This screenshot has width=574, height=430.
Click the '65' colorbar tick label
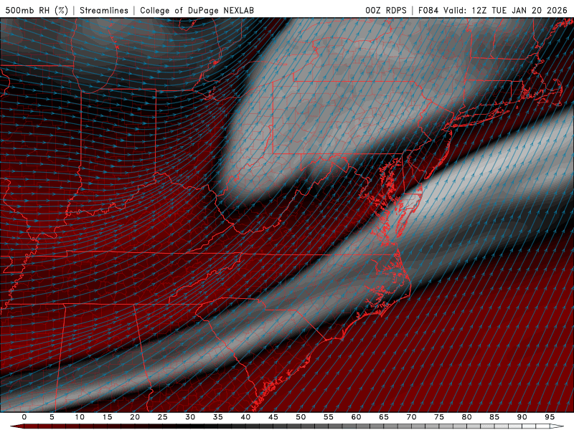384,417
